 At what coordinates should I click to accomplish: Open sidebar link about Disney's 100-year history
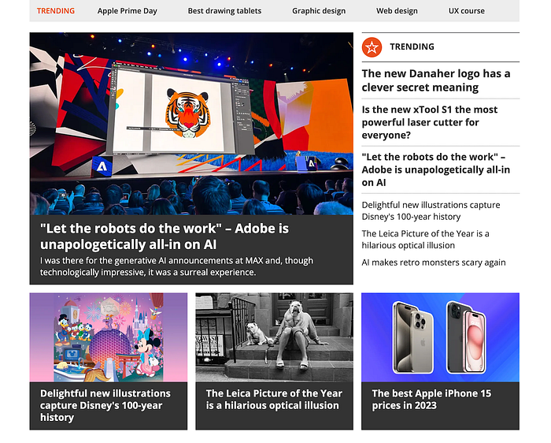(x=431, y=210)
